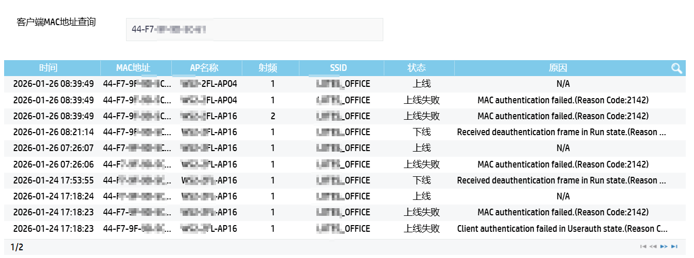Select the 08:21:14 deauthentication reason cell
Screen dimensions: 694x258
coord(562,132)
